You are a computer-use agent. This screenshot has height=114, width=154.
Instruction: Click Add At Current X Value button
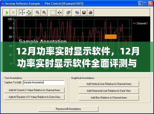(x=34, y=90)
